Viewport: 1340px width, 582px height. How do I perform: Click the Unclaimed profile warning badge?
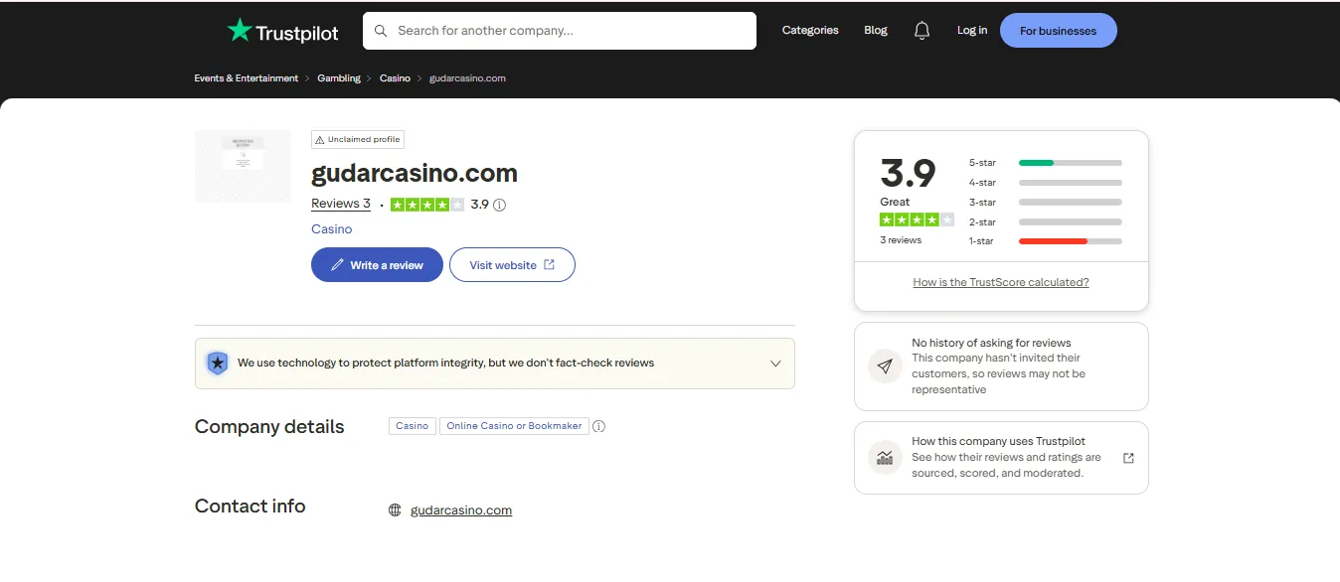click(358, 140)
